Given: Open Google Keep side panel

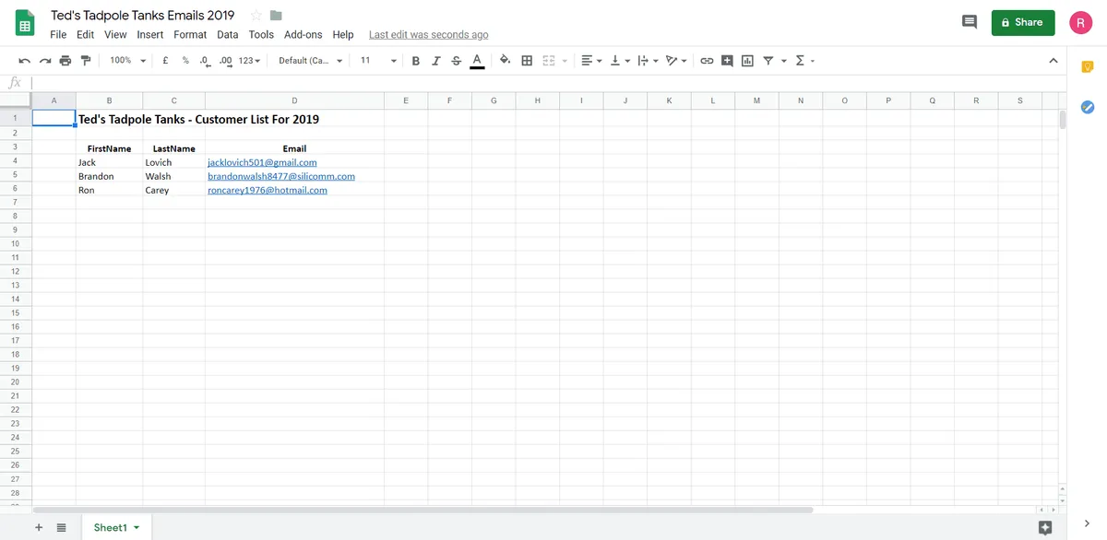Looking at the screenshot, I should tap(1087, 66).
